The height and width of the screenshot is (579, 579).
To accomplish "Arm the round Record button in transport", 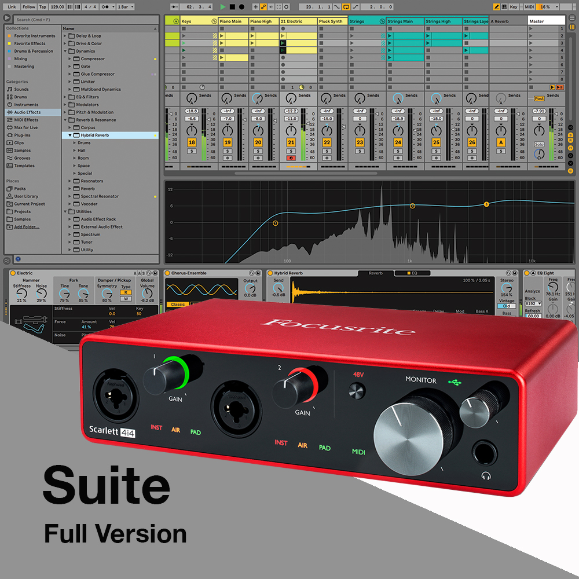I will pos(241,6).
